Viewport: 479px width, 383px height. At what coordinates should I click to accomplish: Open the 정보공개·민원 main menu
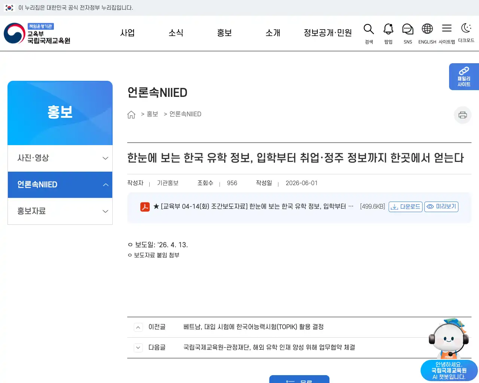(x=328, y=33)
